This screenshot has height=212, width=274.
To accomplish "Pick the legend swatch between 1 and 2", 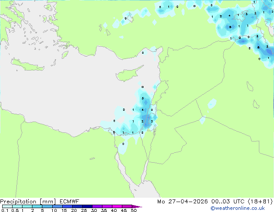I will (x=27, y=206).
